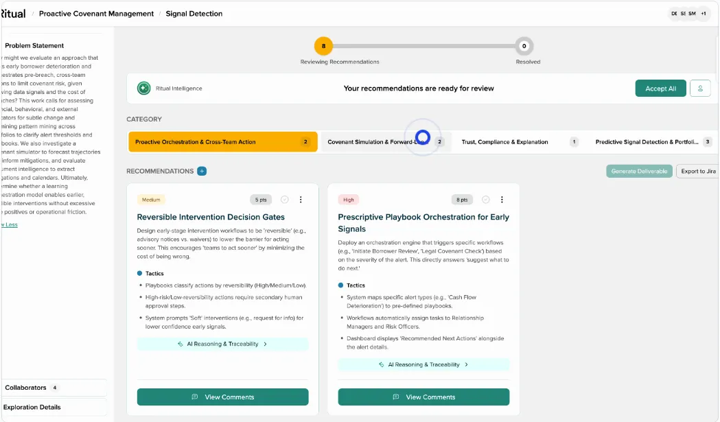This screenshot has height=422, width=720.
Task: Expand AI Reasoning & Traceability on Reversible Intervention card
Action: pyautogui.click(x=222, y=343)
